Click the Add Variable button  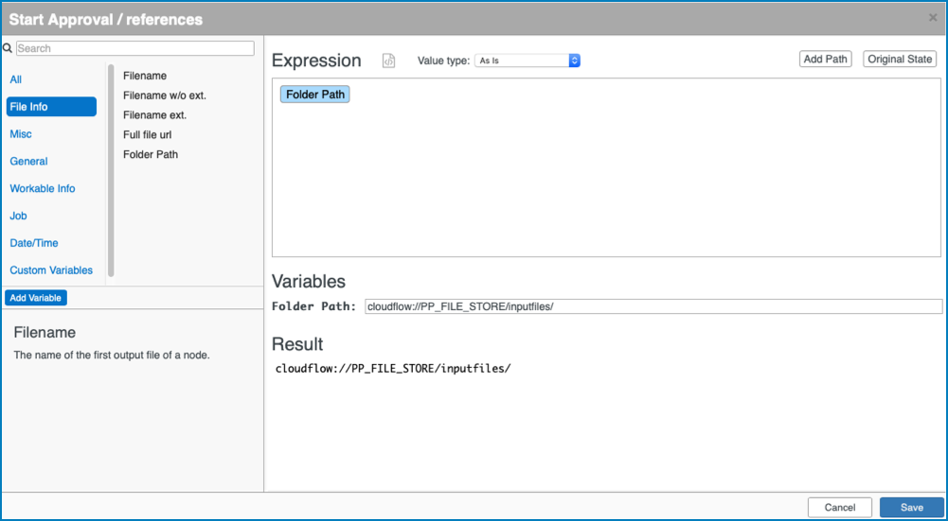tap(36, 298)
